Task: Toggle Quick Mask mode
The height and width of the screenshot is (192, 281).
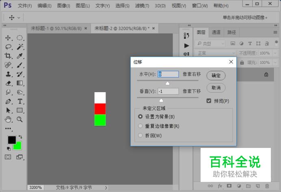Action: coord(8,157)
